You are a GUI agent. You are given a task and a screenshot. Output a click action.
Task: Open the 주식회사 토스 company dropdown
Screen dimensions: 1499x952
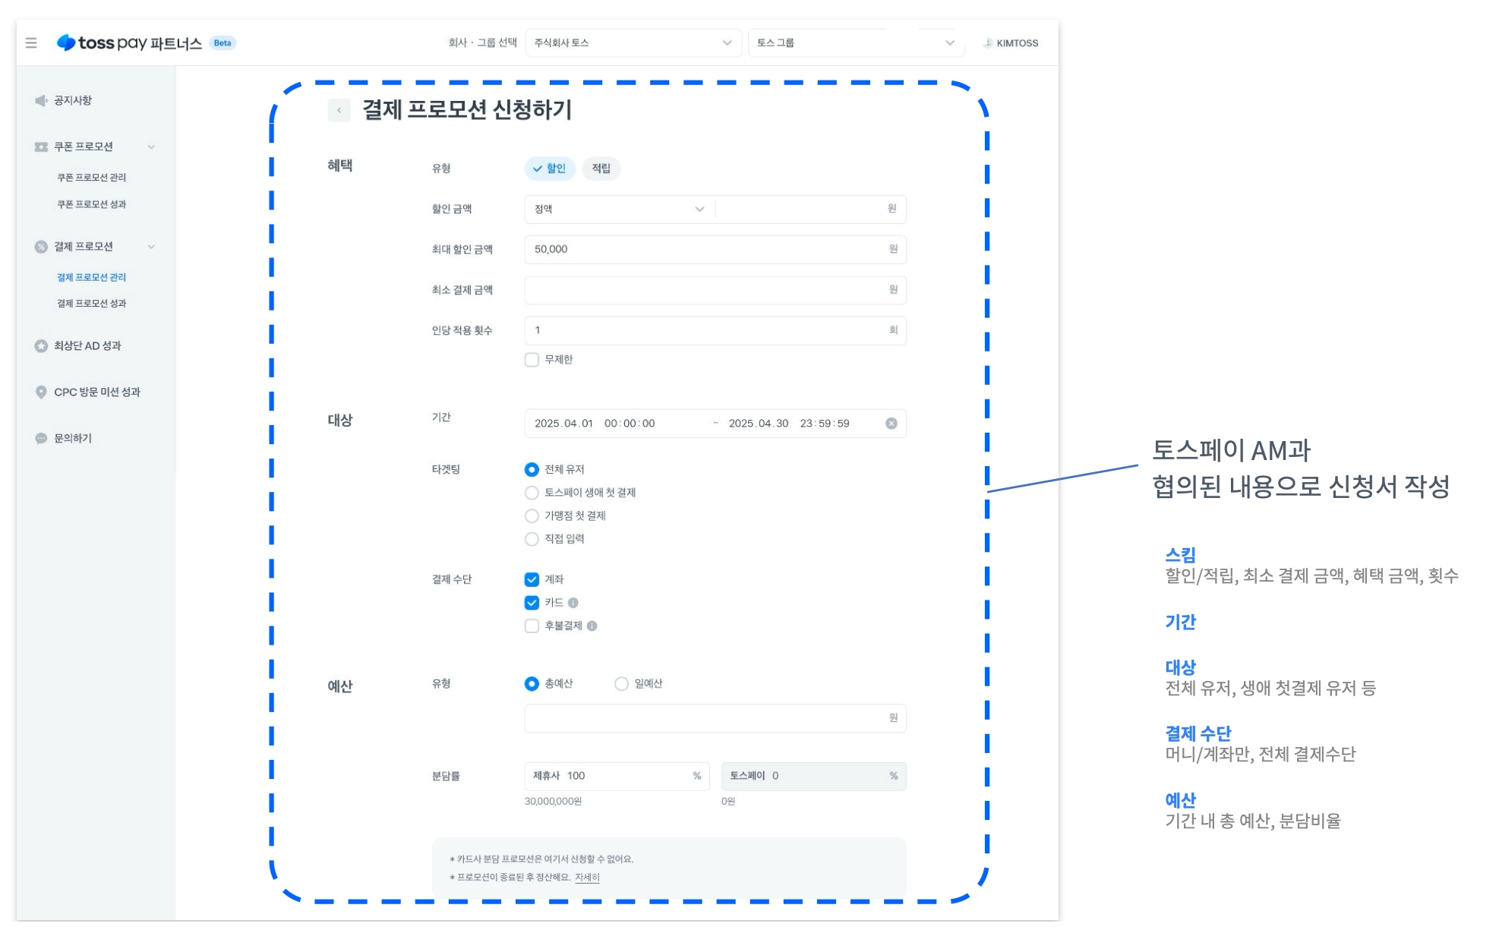coord(633,43)
